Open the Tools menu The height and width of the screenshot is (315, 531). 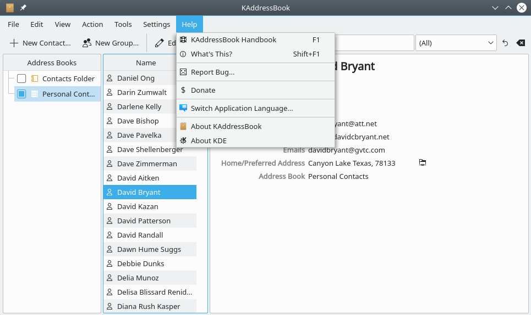(123, 24)
